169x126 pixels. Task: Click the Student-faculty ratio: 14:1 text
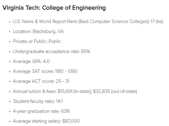click(38, 101)
